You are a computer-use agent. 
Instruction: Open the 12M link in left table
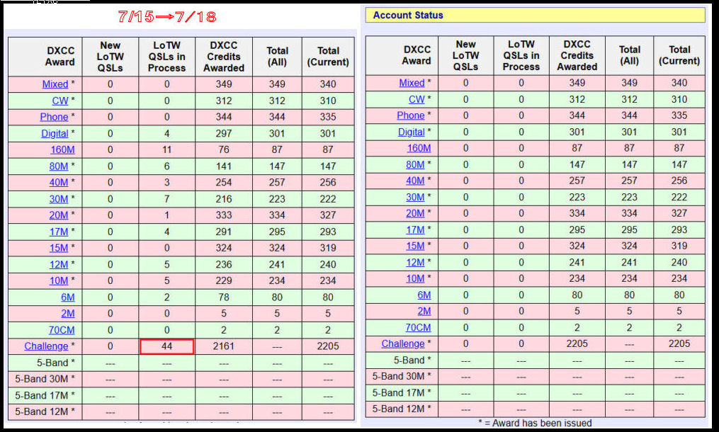59,265
